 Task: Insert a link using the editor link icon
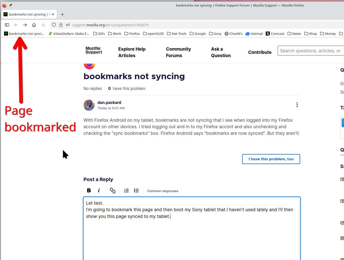[x=113, y=191]
